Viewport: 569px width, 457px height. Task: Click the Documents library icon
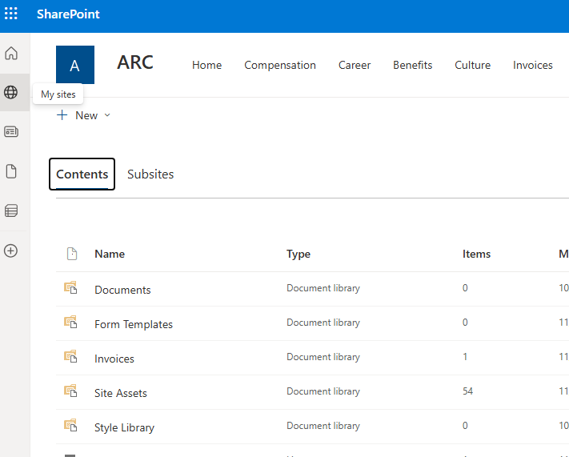(70, 289)
